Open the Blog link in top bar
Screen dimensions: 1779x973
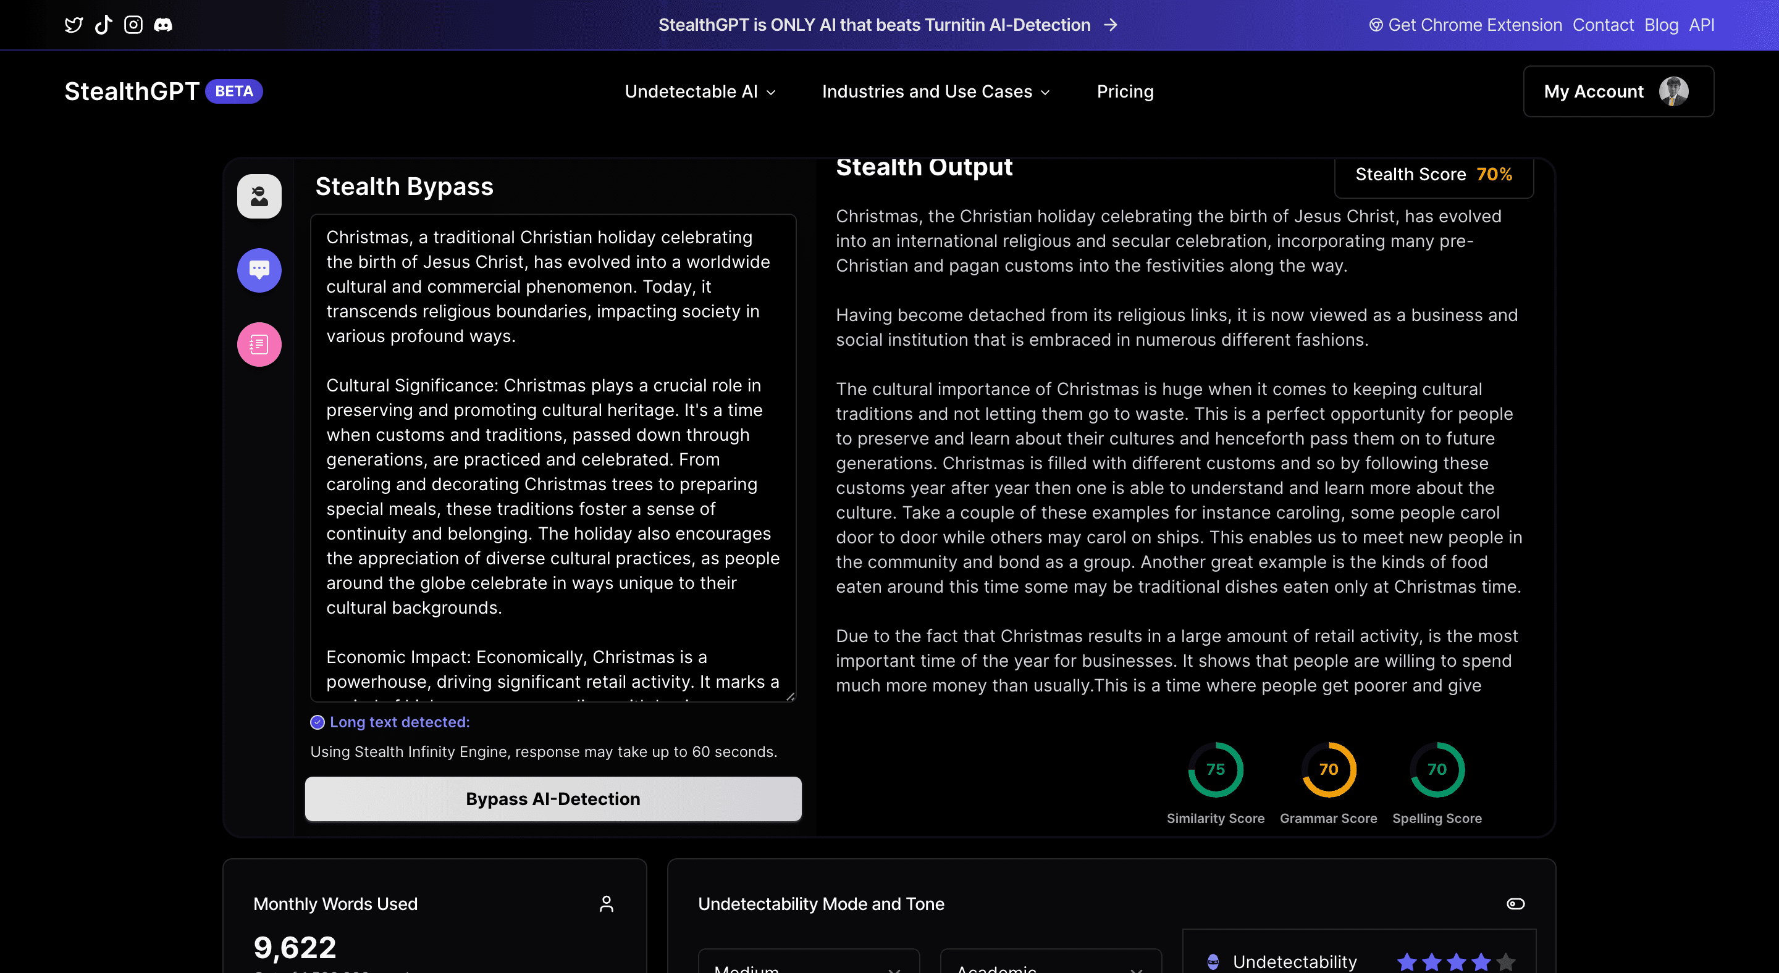[x=1660, y=25]
